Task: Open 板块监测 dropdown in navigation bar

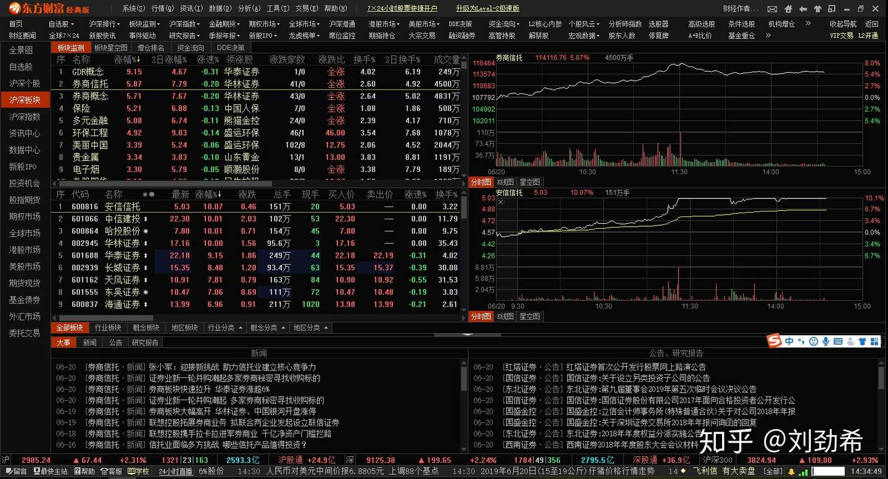Action: (145, 23)
